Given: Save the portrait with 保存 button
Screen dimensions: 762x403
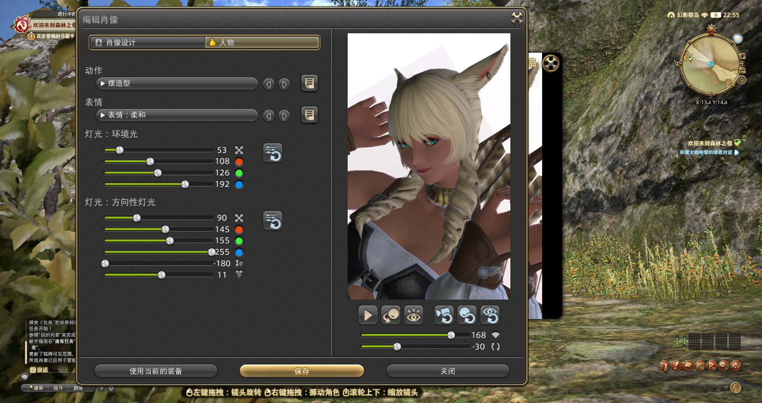Looking at the screenshot, I should pyautogui.click(x=302, y=371).
